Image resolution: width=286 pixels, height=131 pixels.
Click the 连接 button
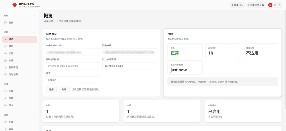pos(51,90)
